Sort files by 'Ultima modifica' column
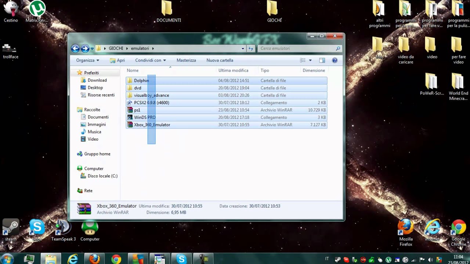 click(238, 70)
